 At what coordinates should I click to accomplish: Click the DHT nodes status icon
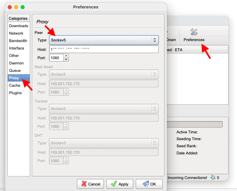[213, 177]
